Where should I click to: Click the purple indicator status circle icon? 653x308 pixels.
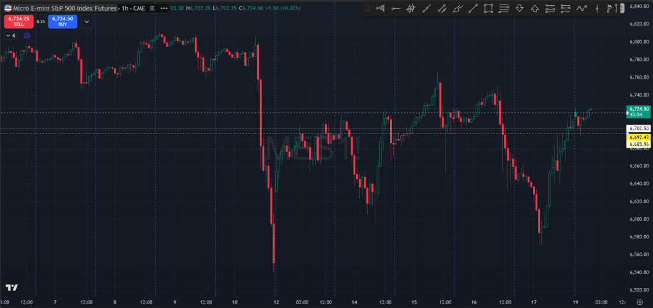(x=27, y=36)
